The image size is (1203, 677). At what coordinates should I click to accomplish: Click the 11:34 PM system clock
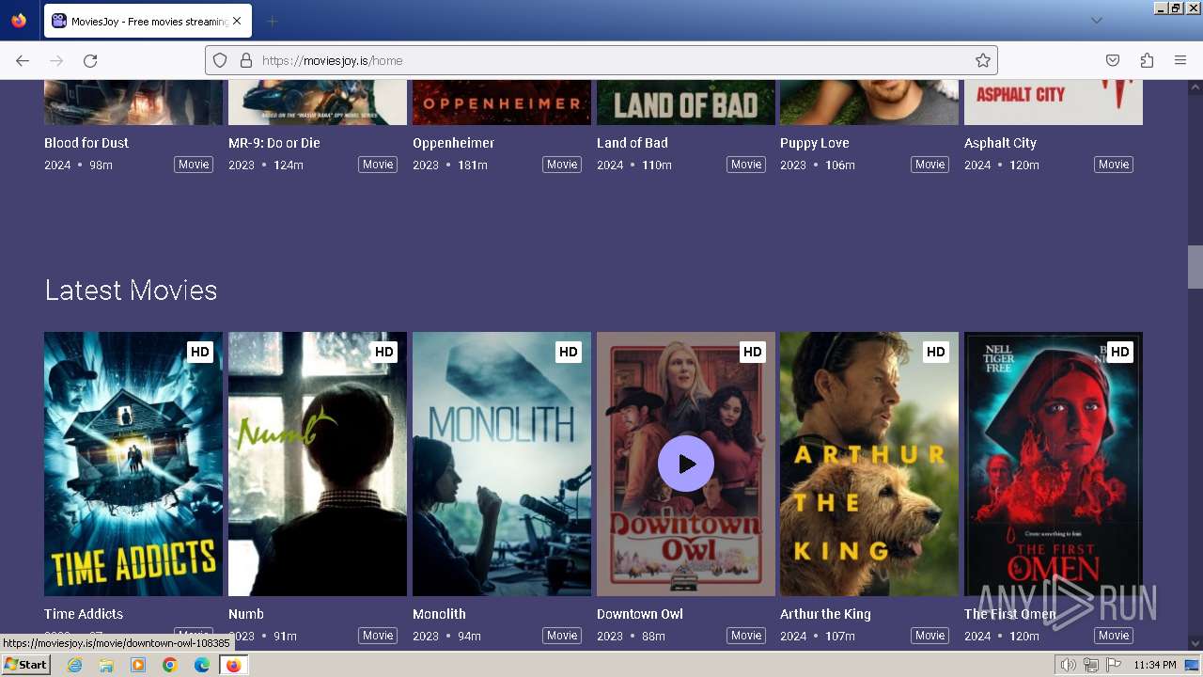click(x=1154, y=665)
